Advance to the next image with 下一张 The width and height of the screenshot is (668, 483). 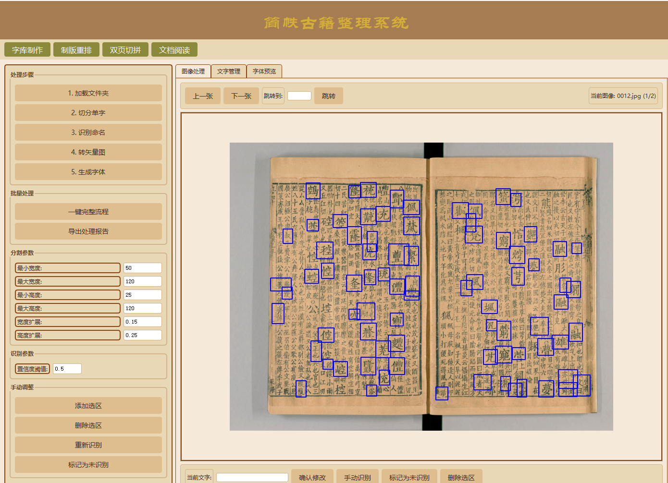tap(241, 96)
